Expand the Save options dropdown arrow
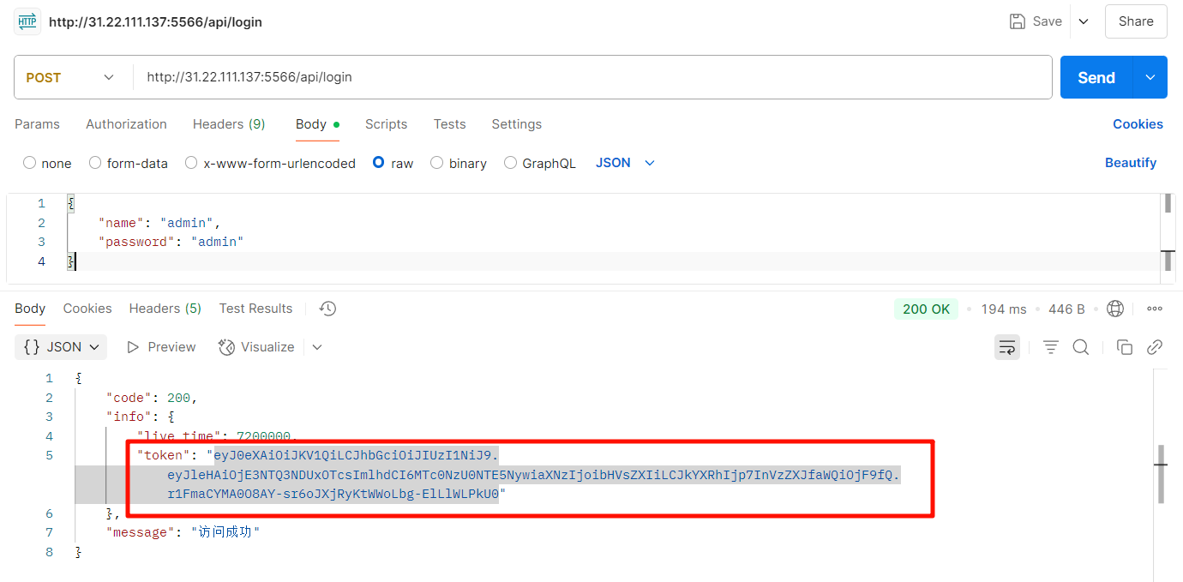The width and height of the screenshot is (1183, 582). point(1084,21)
